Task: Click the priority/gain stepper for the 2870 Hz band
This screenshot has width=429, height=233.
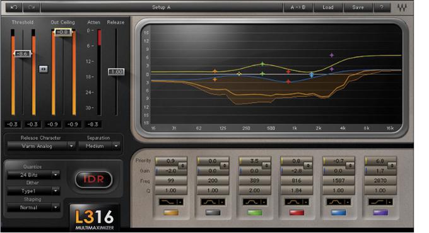Action: tap(392, 166)
